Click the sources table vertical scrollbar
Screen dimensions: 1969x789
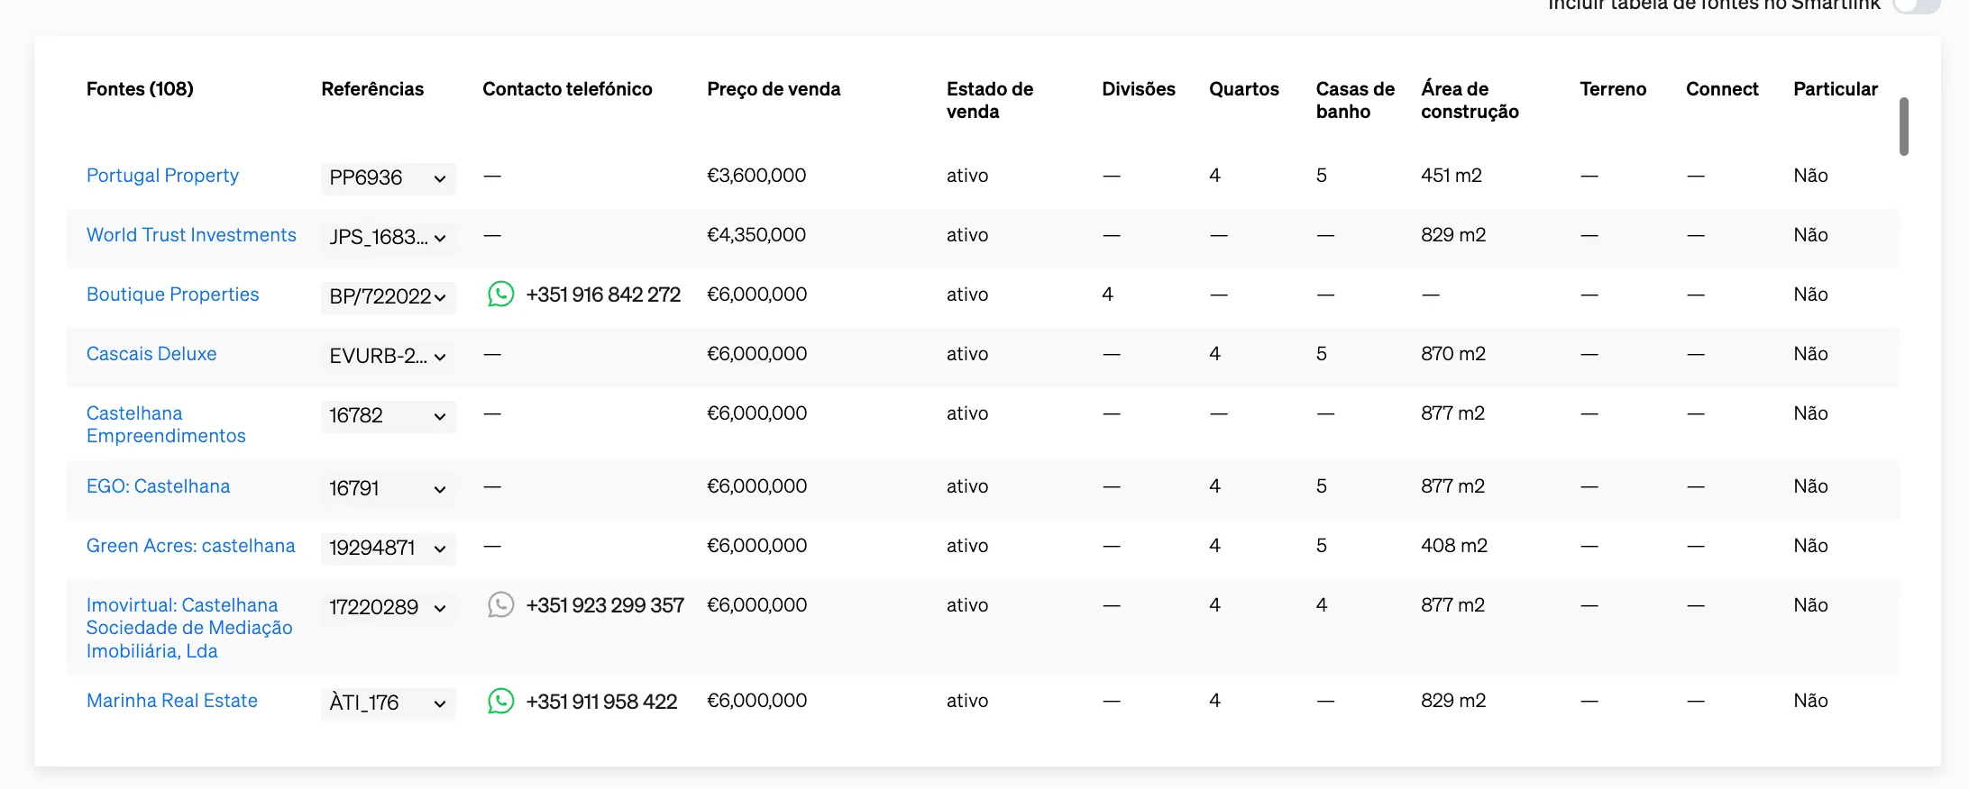[1904, 126]
